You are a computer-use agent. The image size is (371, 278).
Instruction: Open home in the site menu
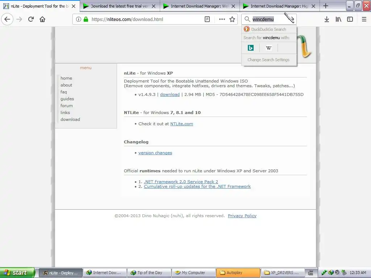66,78
